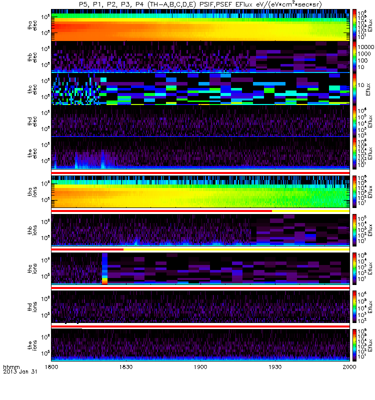Click the thb elec spectrogram panel
The image size is (375, 400).
(200, 57)
